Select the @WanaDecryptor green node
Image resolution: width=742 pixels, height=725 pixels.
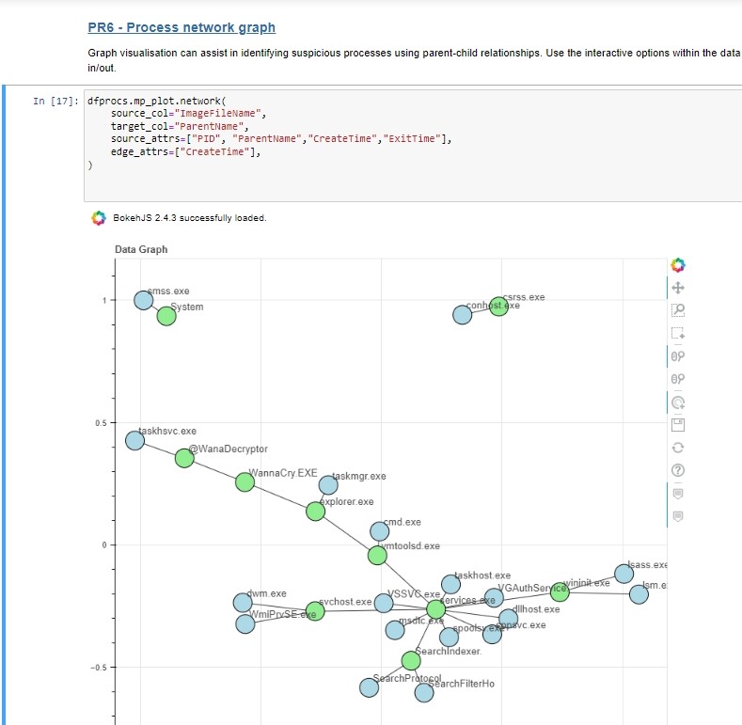click(184, 458)
